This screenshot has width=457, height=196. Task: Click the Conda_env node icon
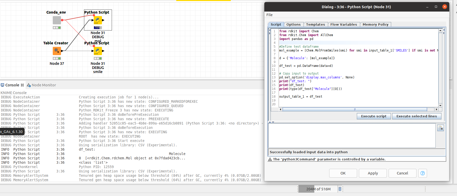coord(57,20)
